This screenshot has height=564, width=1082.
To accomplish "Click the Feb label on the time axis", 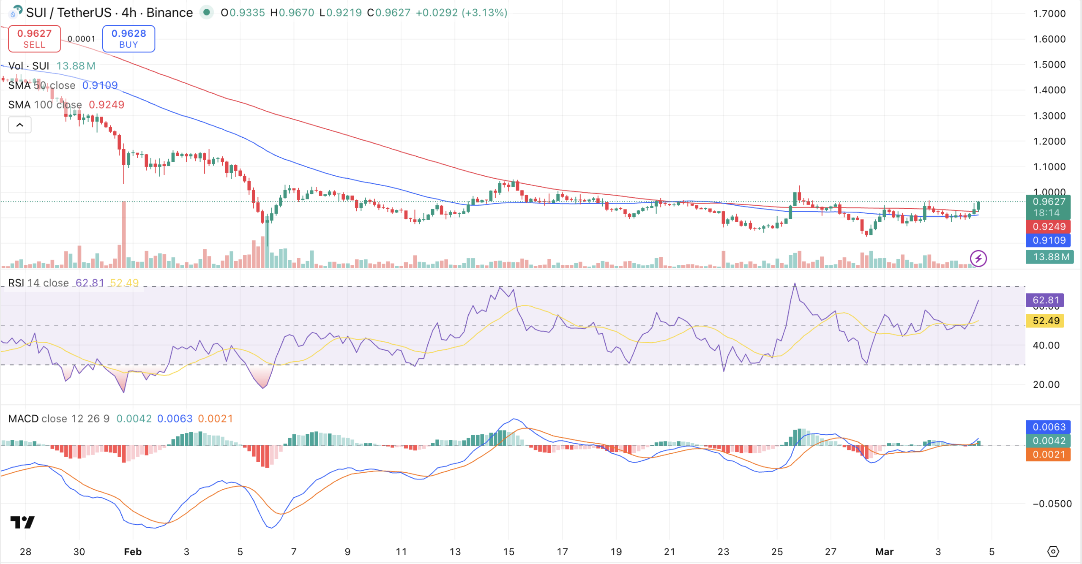I will (x=133, y=552).
